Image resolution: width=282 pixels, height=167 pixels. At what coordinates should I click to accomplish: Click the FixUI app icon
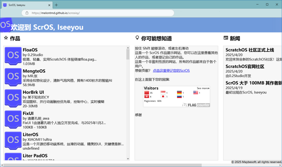[x=13, y=119]
